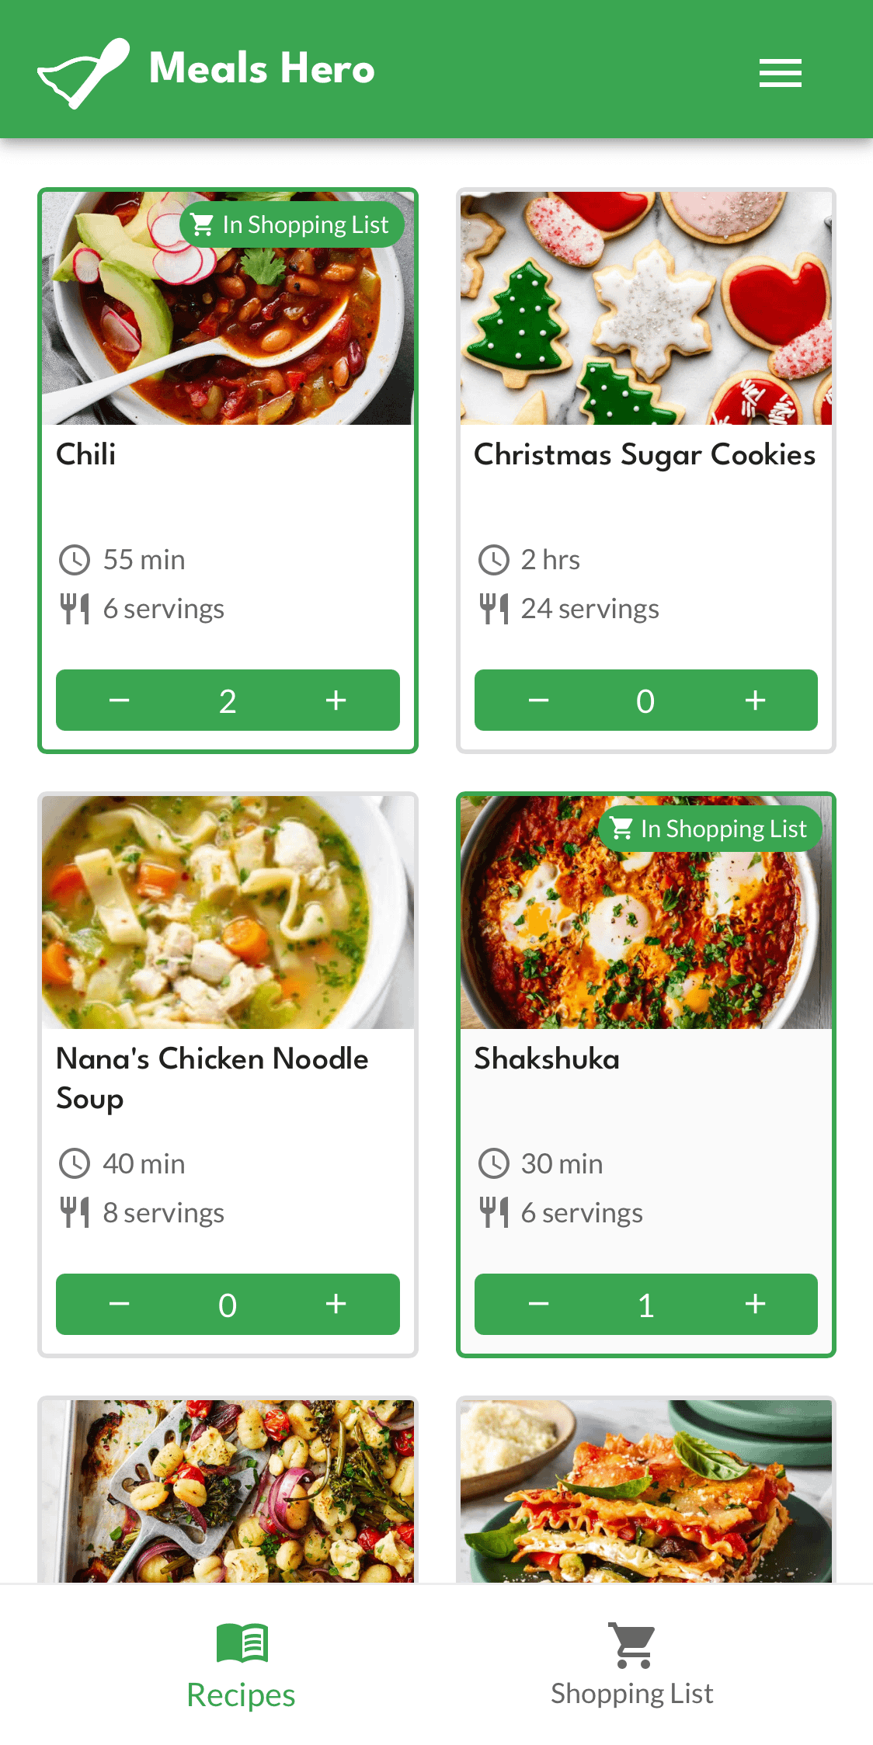Add another Shakshuka to the list
Image resolution: width=873 pixels, height=1745 pixels.
point(754,1305)
